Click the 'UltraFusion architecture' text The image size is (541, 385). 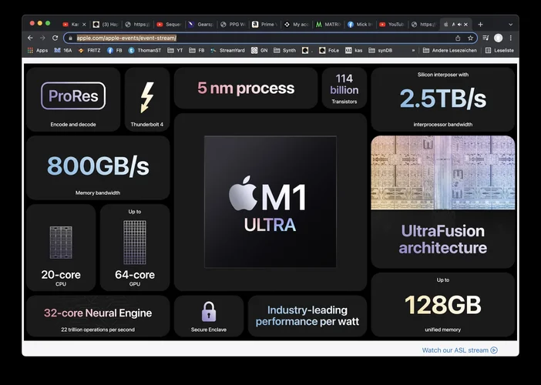(x=443, y=239)
